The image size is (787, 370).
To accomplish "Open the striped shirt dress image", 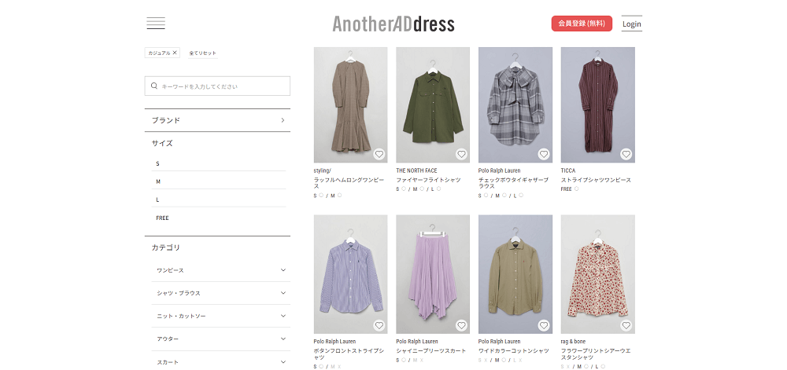I will (598, 104).
